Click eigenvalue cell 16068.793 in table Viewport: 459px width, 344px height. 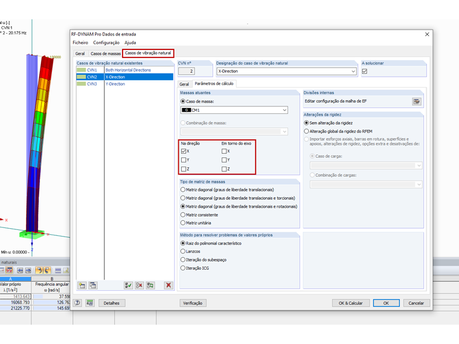pyautogui.click(x=15, y=302)
